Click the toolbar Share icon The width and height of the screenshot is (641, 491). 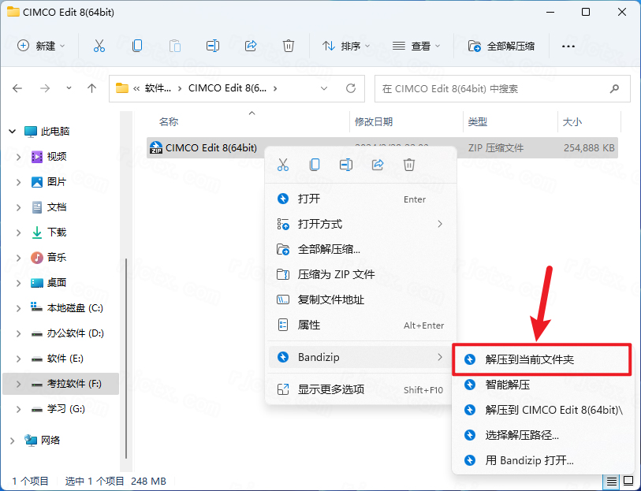(251, 46)
